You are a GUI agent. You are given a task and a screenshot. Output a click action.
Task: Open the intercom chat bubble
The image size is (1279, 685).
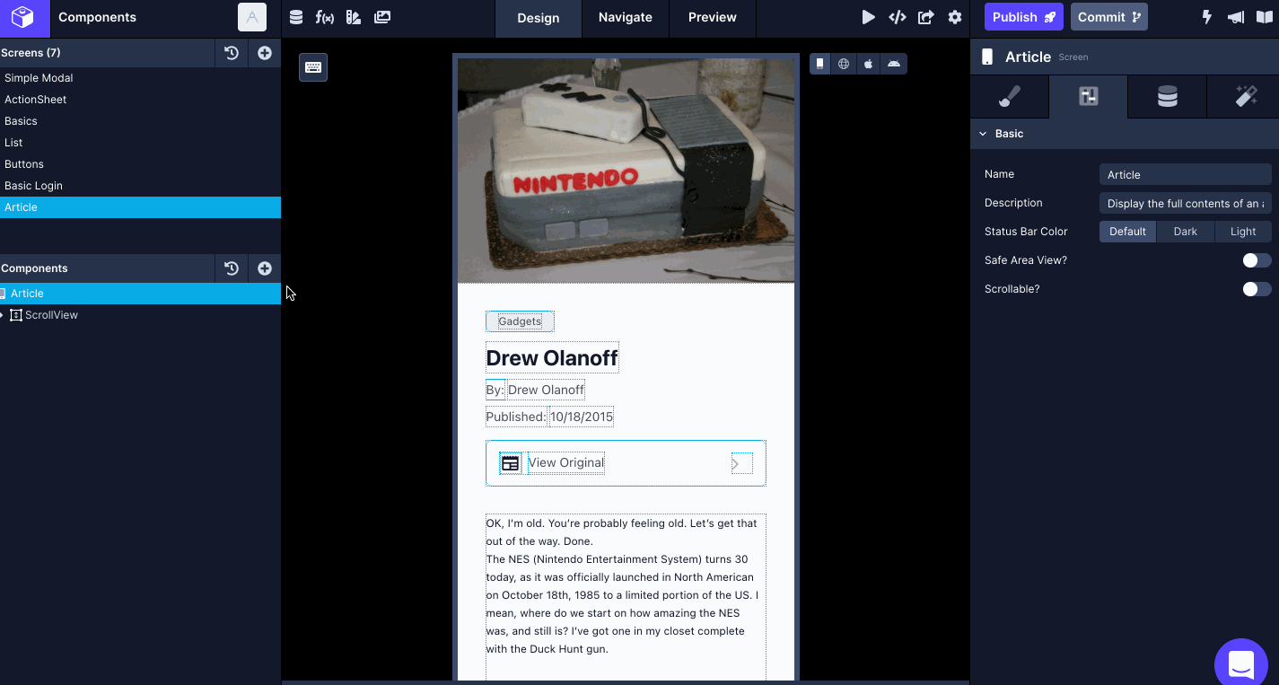[x=1241, y=664]
